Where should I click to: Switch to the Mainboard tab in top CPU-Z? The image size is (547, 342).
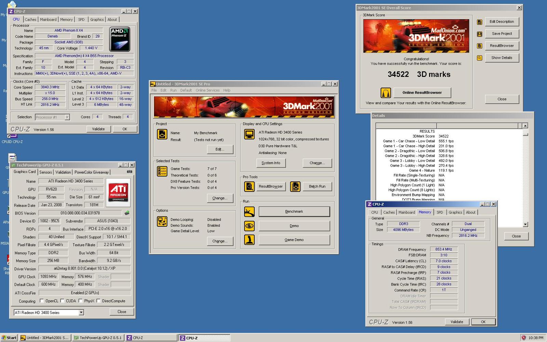(48, 19)
